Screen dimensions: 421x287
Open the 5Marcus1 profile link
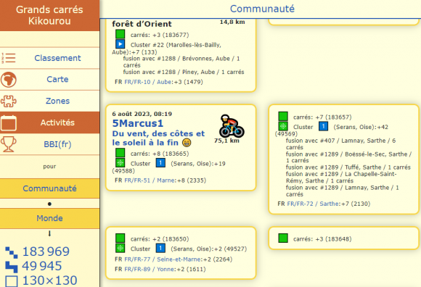(137, 123)
